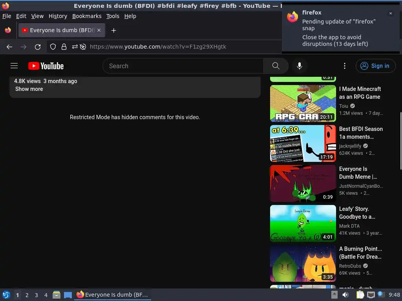
Task: Open the Tools menu
Action: click(113, 16)
